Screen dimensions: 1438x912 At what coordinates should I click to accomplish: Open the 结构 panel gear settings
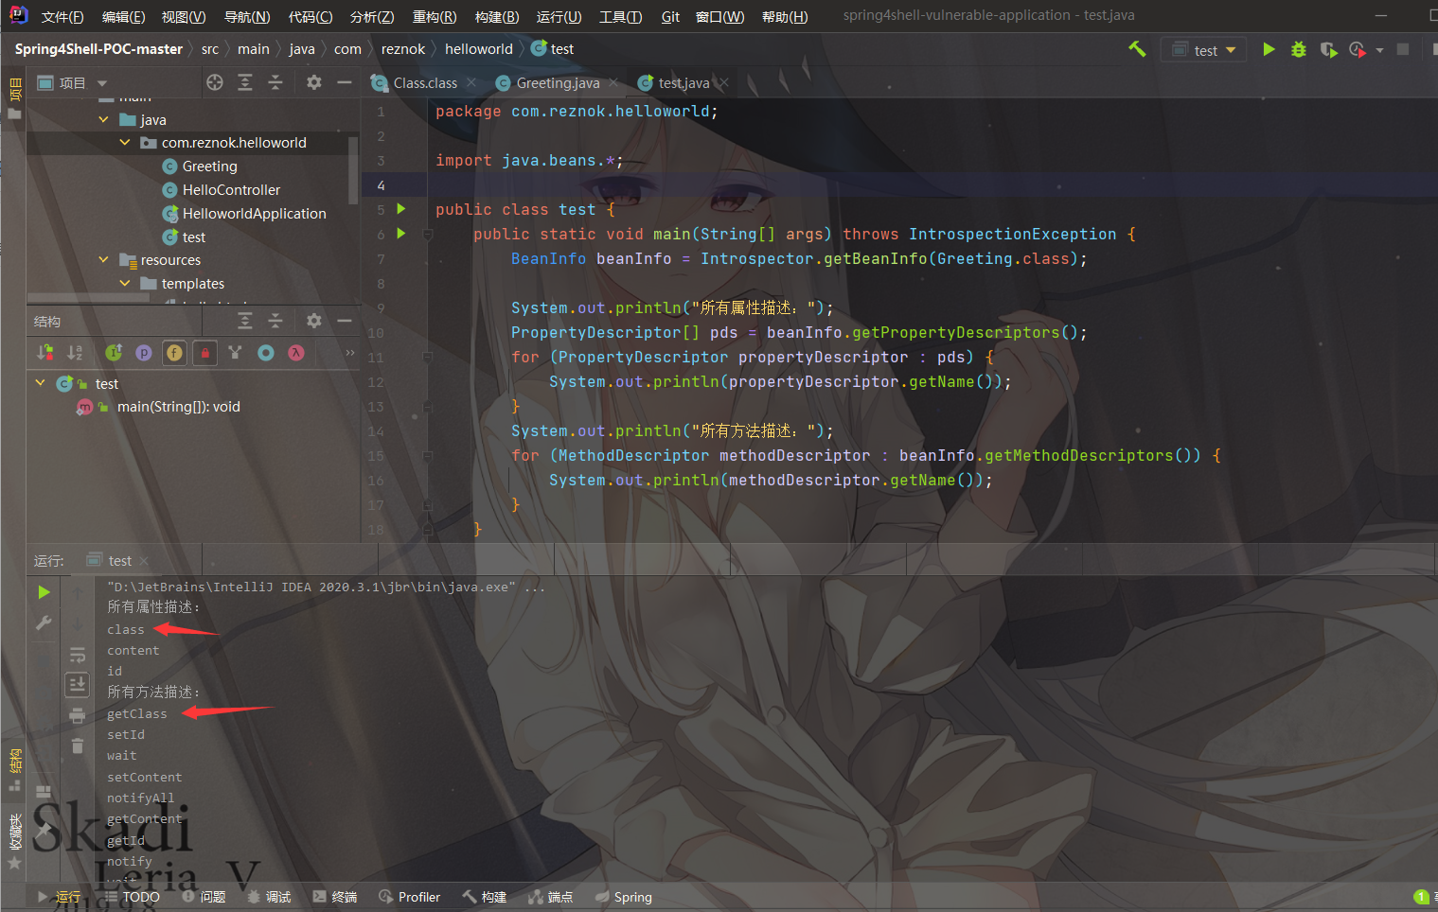pos(314,321)
